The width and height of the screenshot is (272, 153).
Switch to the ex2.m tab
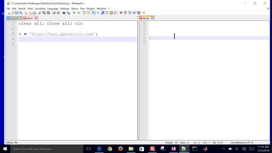[30, 18]
